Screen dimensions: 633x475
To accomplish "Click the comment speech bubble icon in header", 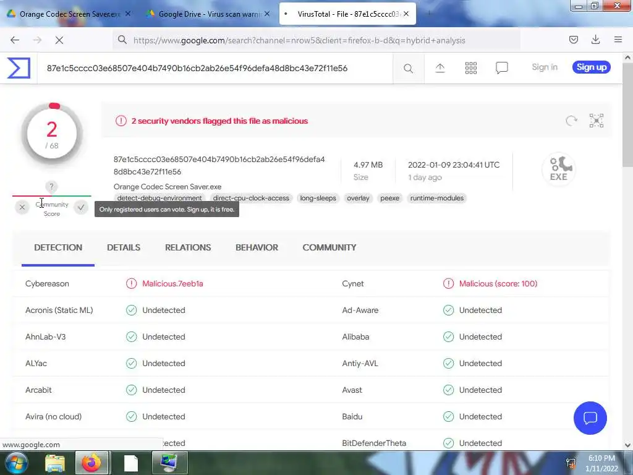I will pyautogui.click(x=502, y=68).
